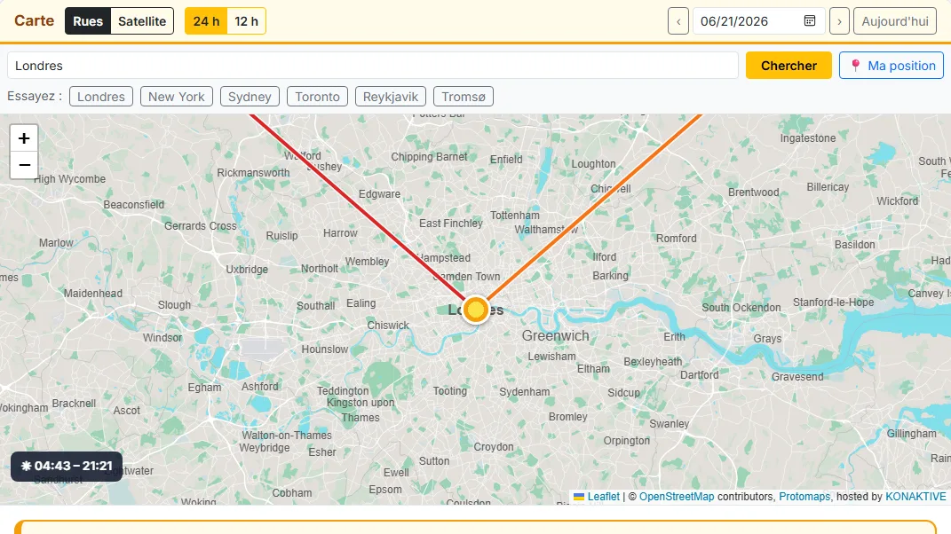Open the OpenStreetMap attribution link
951x534 pixels.
[677, 497]
